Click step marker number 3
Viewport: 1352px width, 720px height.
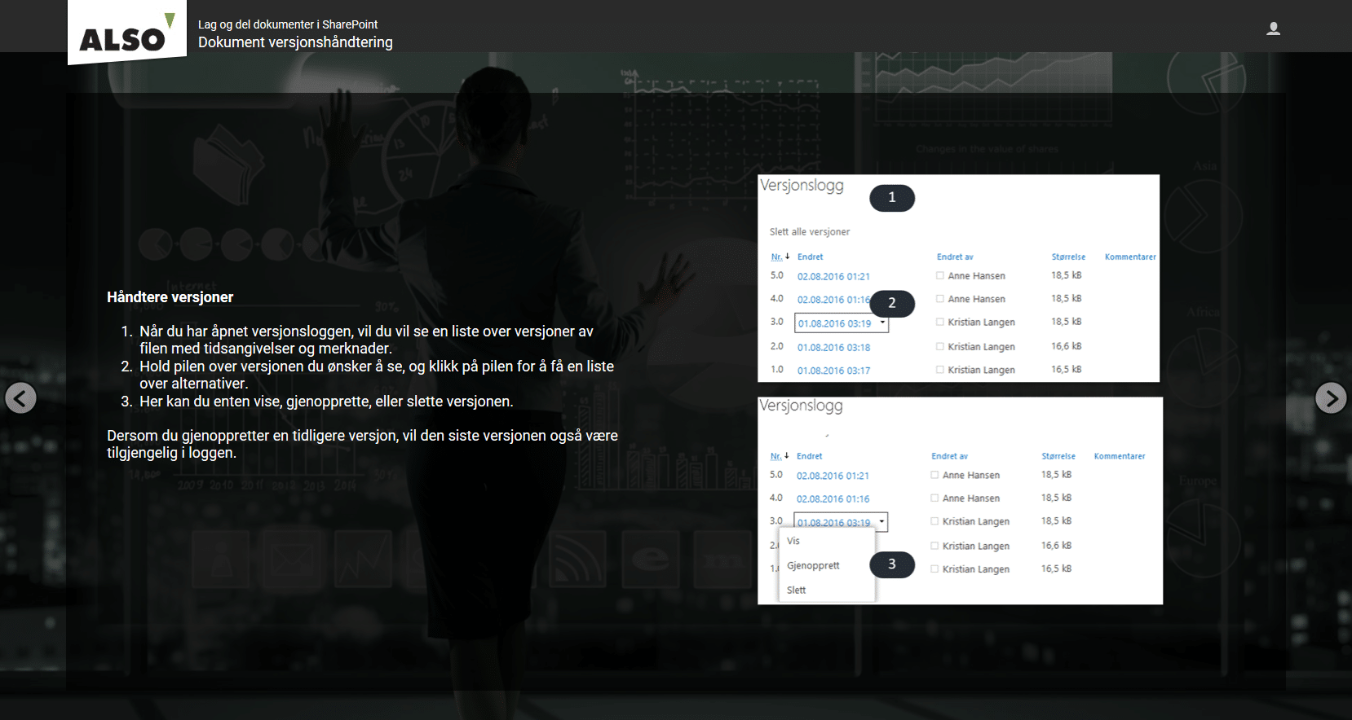[x=891, y=564]
